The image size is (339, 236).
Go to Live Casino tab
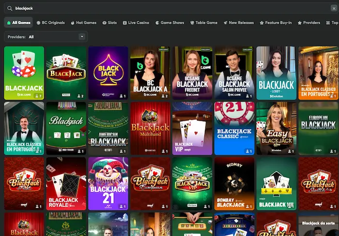tap(136, 22)
